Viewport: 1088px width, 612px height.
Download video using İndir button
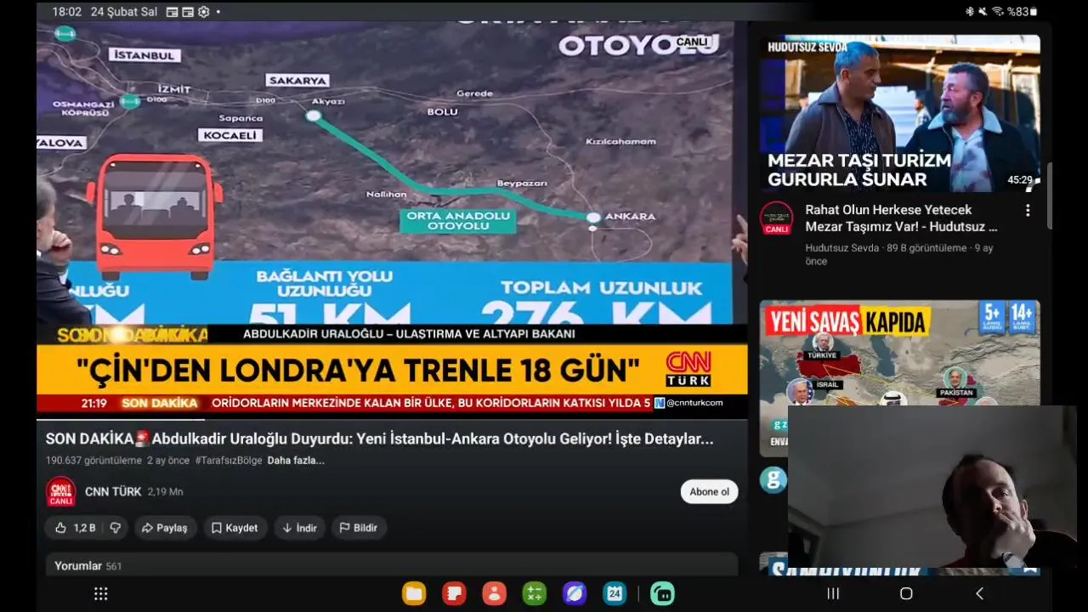point(299,528)
